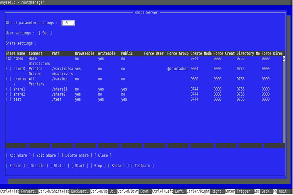Click create mode 0600 in printers row
The height and width of the screenshot is (195, 293).
point(194,79)
